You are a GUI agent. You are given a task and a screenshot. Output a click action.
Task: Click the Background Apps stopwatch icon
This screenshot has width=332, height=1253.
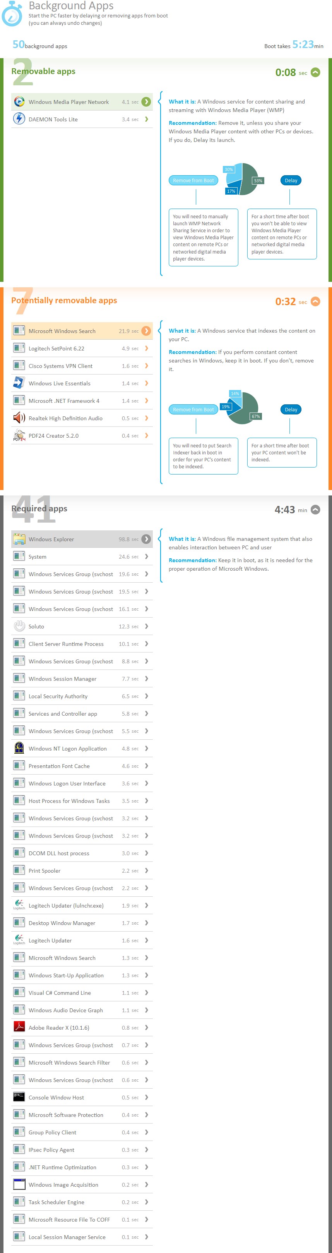tap(12, 14)
